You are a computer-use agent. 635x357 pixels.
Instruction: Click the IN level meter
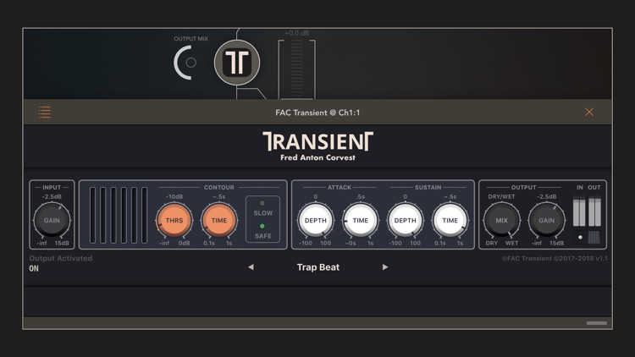[579, 211]
